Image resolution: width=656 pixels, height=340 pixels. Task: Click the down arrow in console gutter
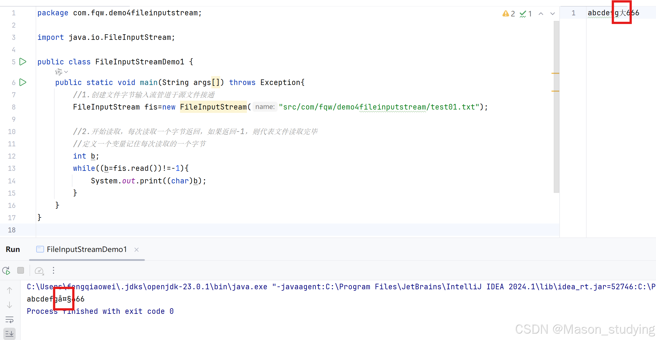(9, 305)
